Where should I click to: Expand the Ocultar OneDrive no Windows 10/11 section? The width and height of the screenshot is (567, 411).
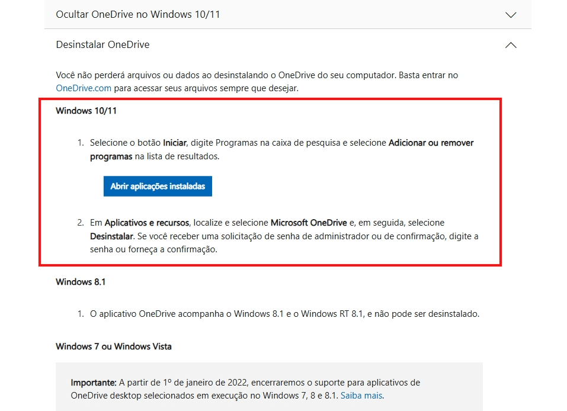tap(287, 14)
